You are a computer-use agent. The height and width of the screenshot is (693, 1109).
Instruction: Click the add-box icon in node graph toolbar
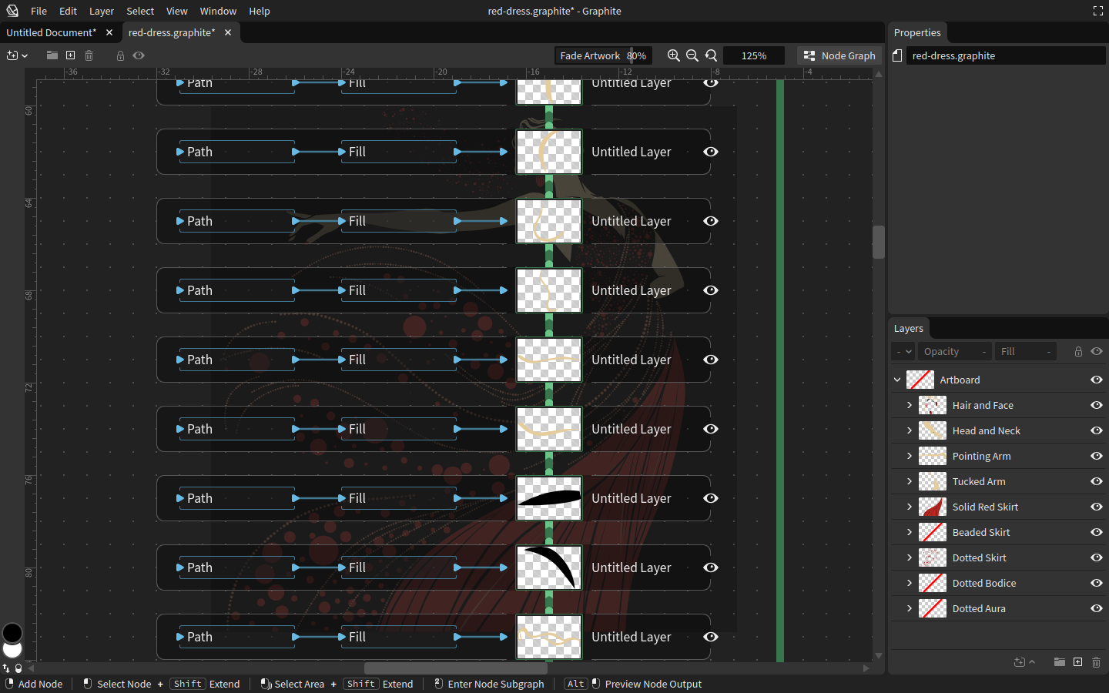pos(70,55)
